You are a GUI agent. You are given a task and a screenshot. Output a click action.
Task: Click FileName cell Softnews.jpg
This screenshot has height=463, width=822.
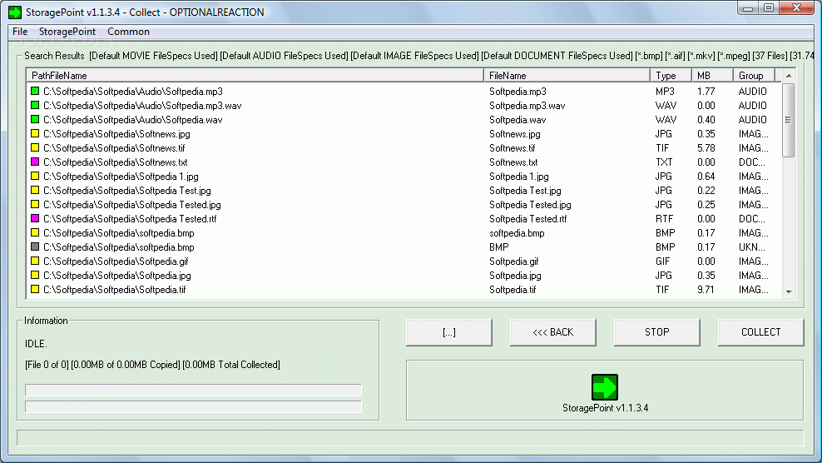515,134
